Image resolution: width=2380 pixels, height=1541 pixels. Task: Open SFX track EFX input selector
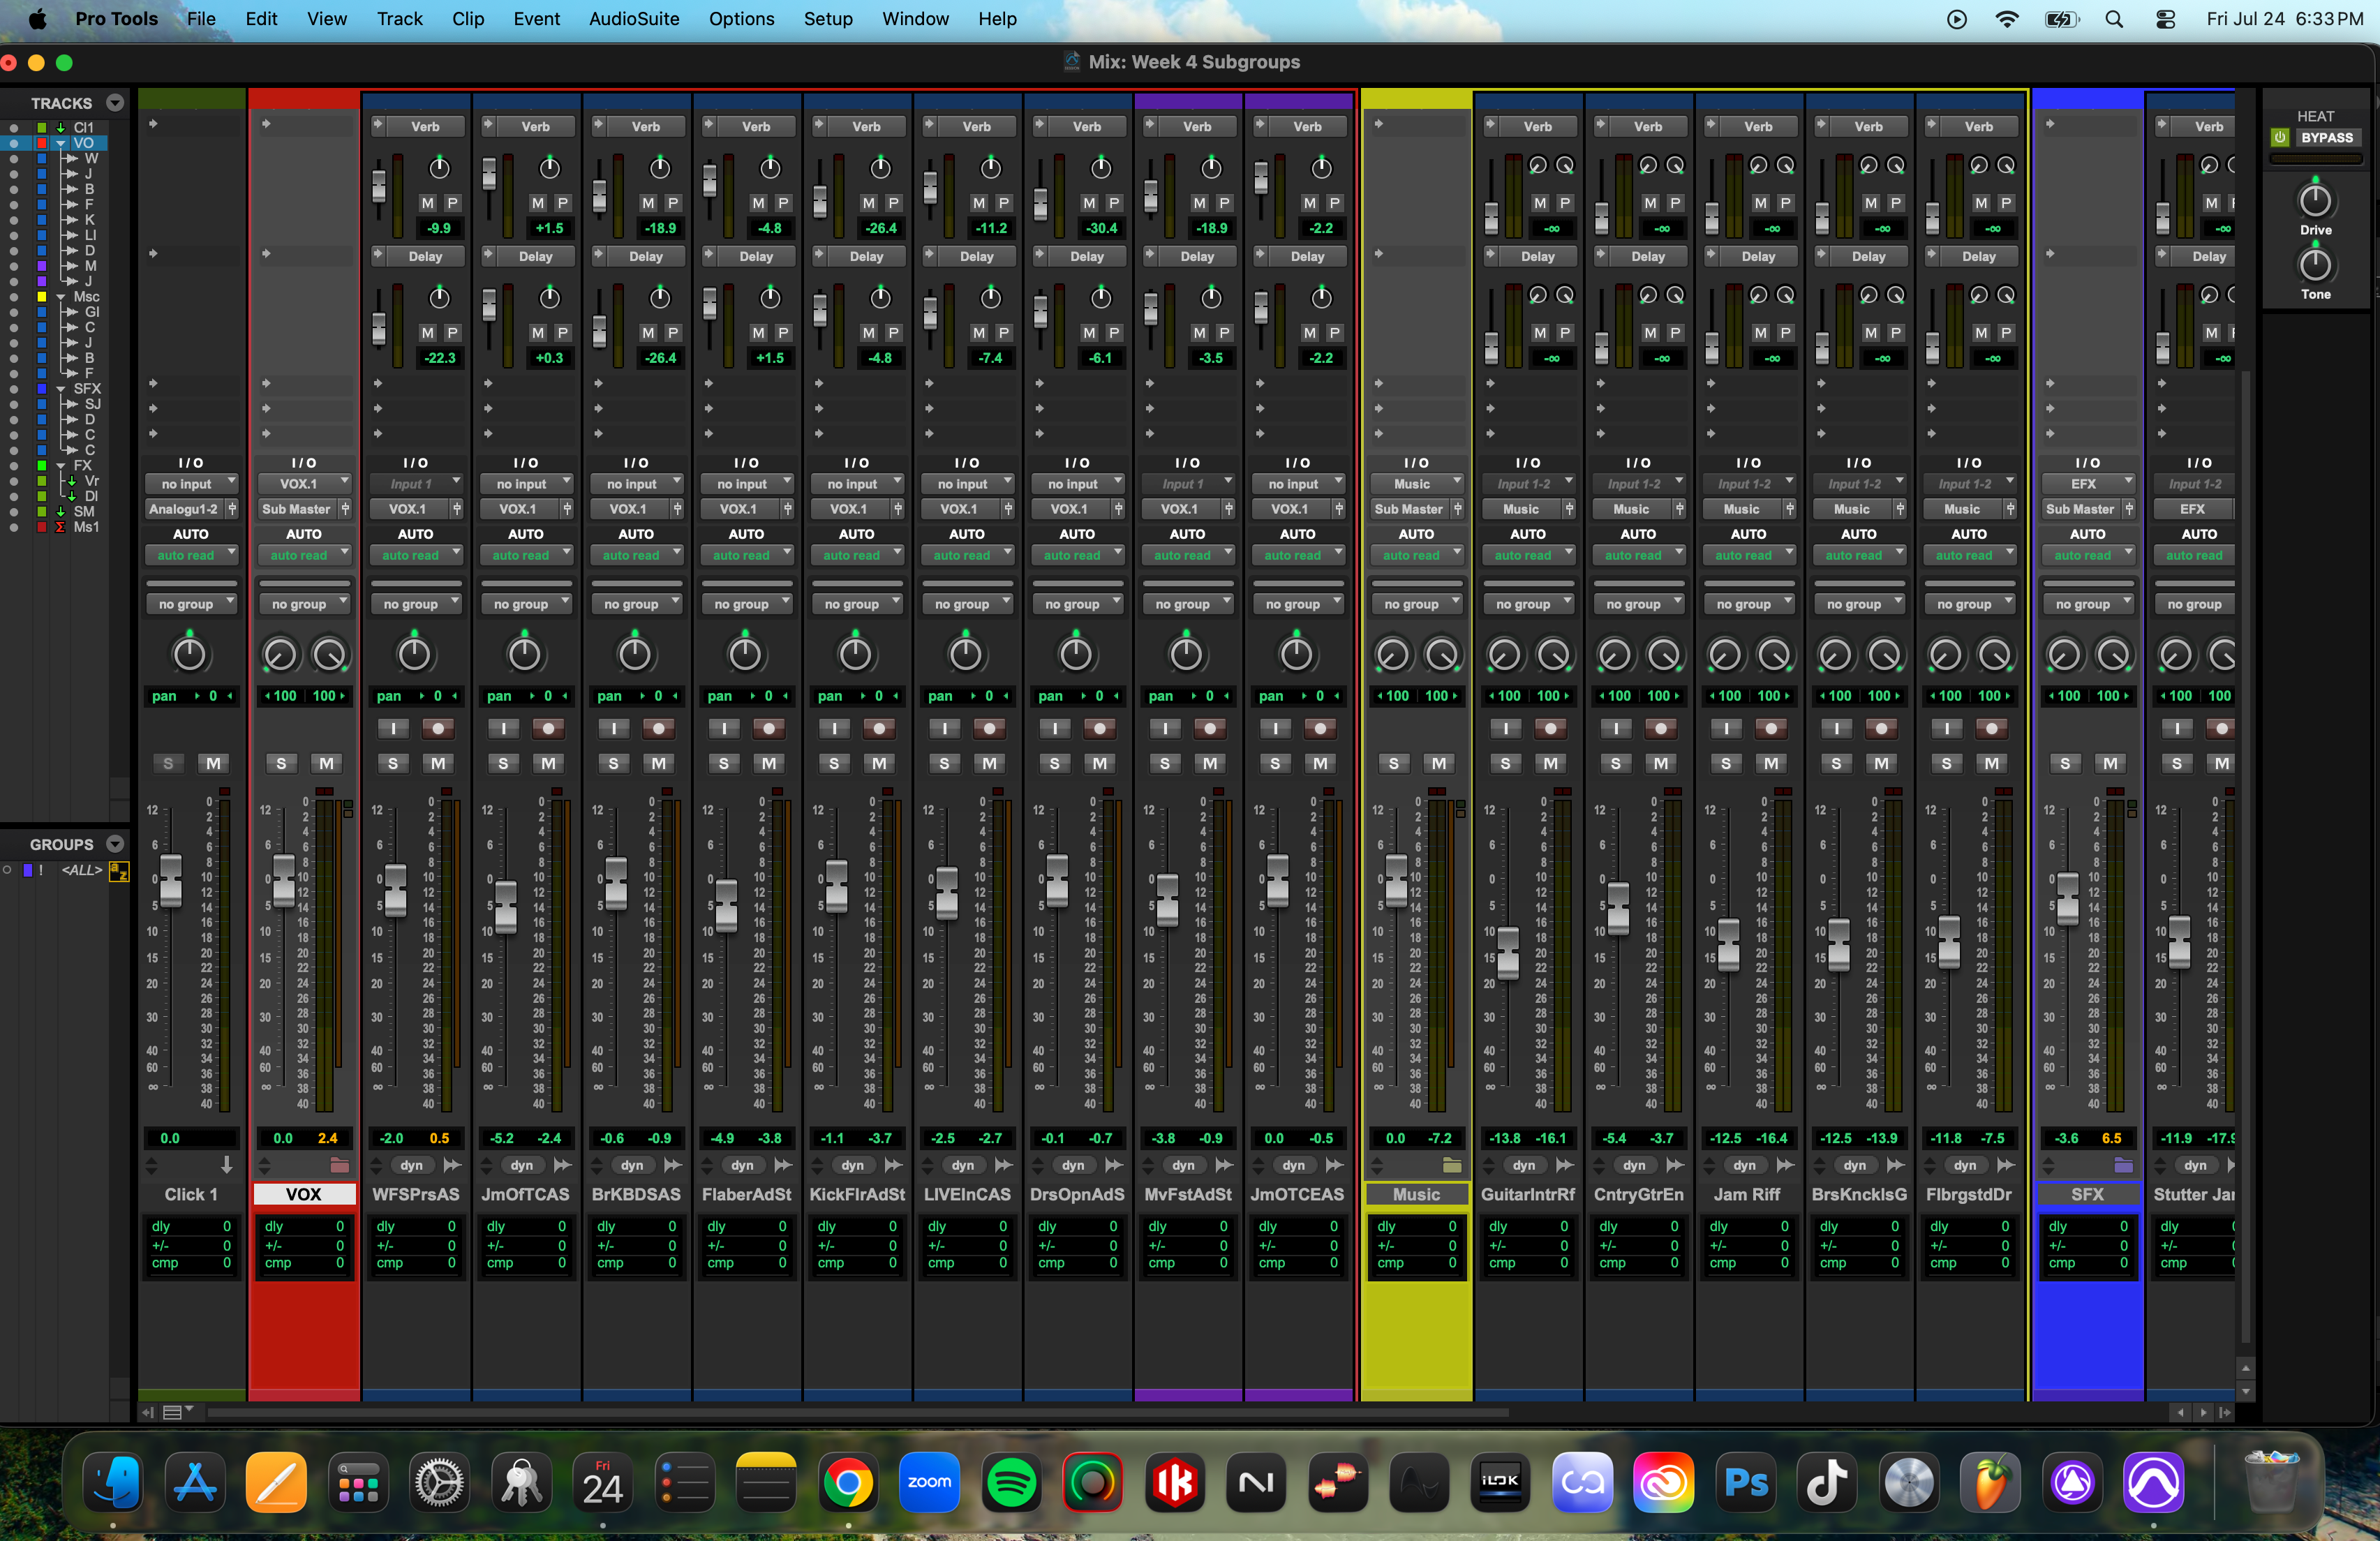tap(2088, 483)
